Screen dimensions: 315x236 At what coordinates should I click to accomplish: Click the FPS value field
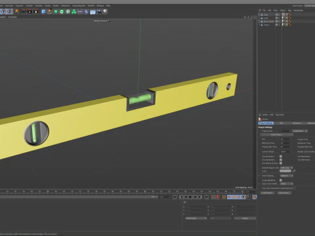tap(285, 139)
